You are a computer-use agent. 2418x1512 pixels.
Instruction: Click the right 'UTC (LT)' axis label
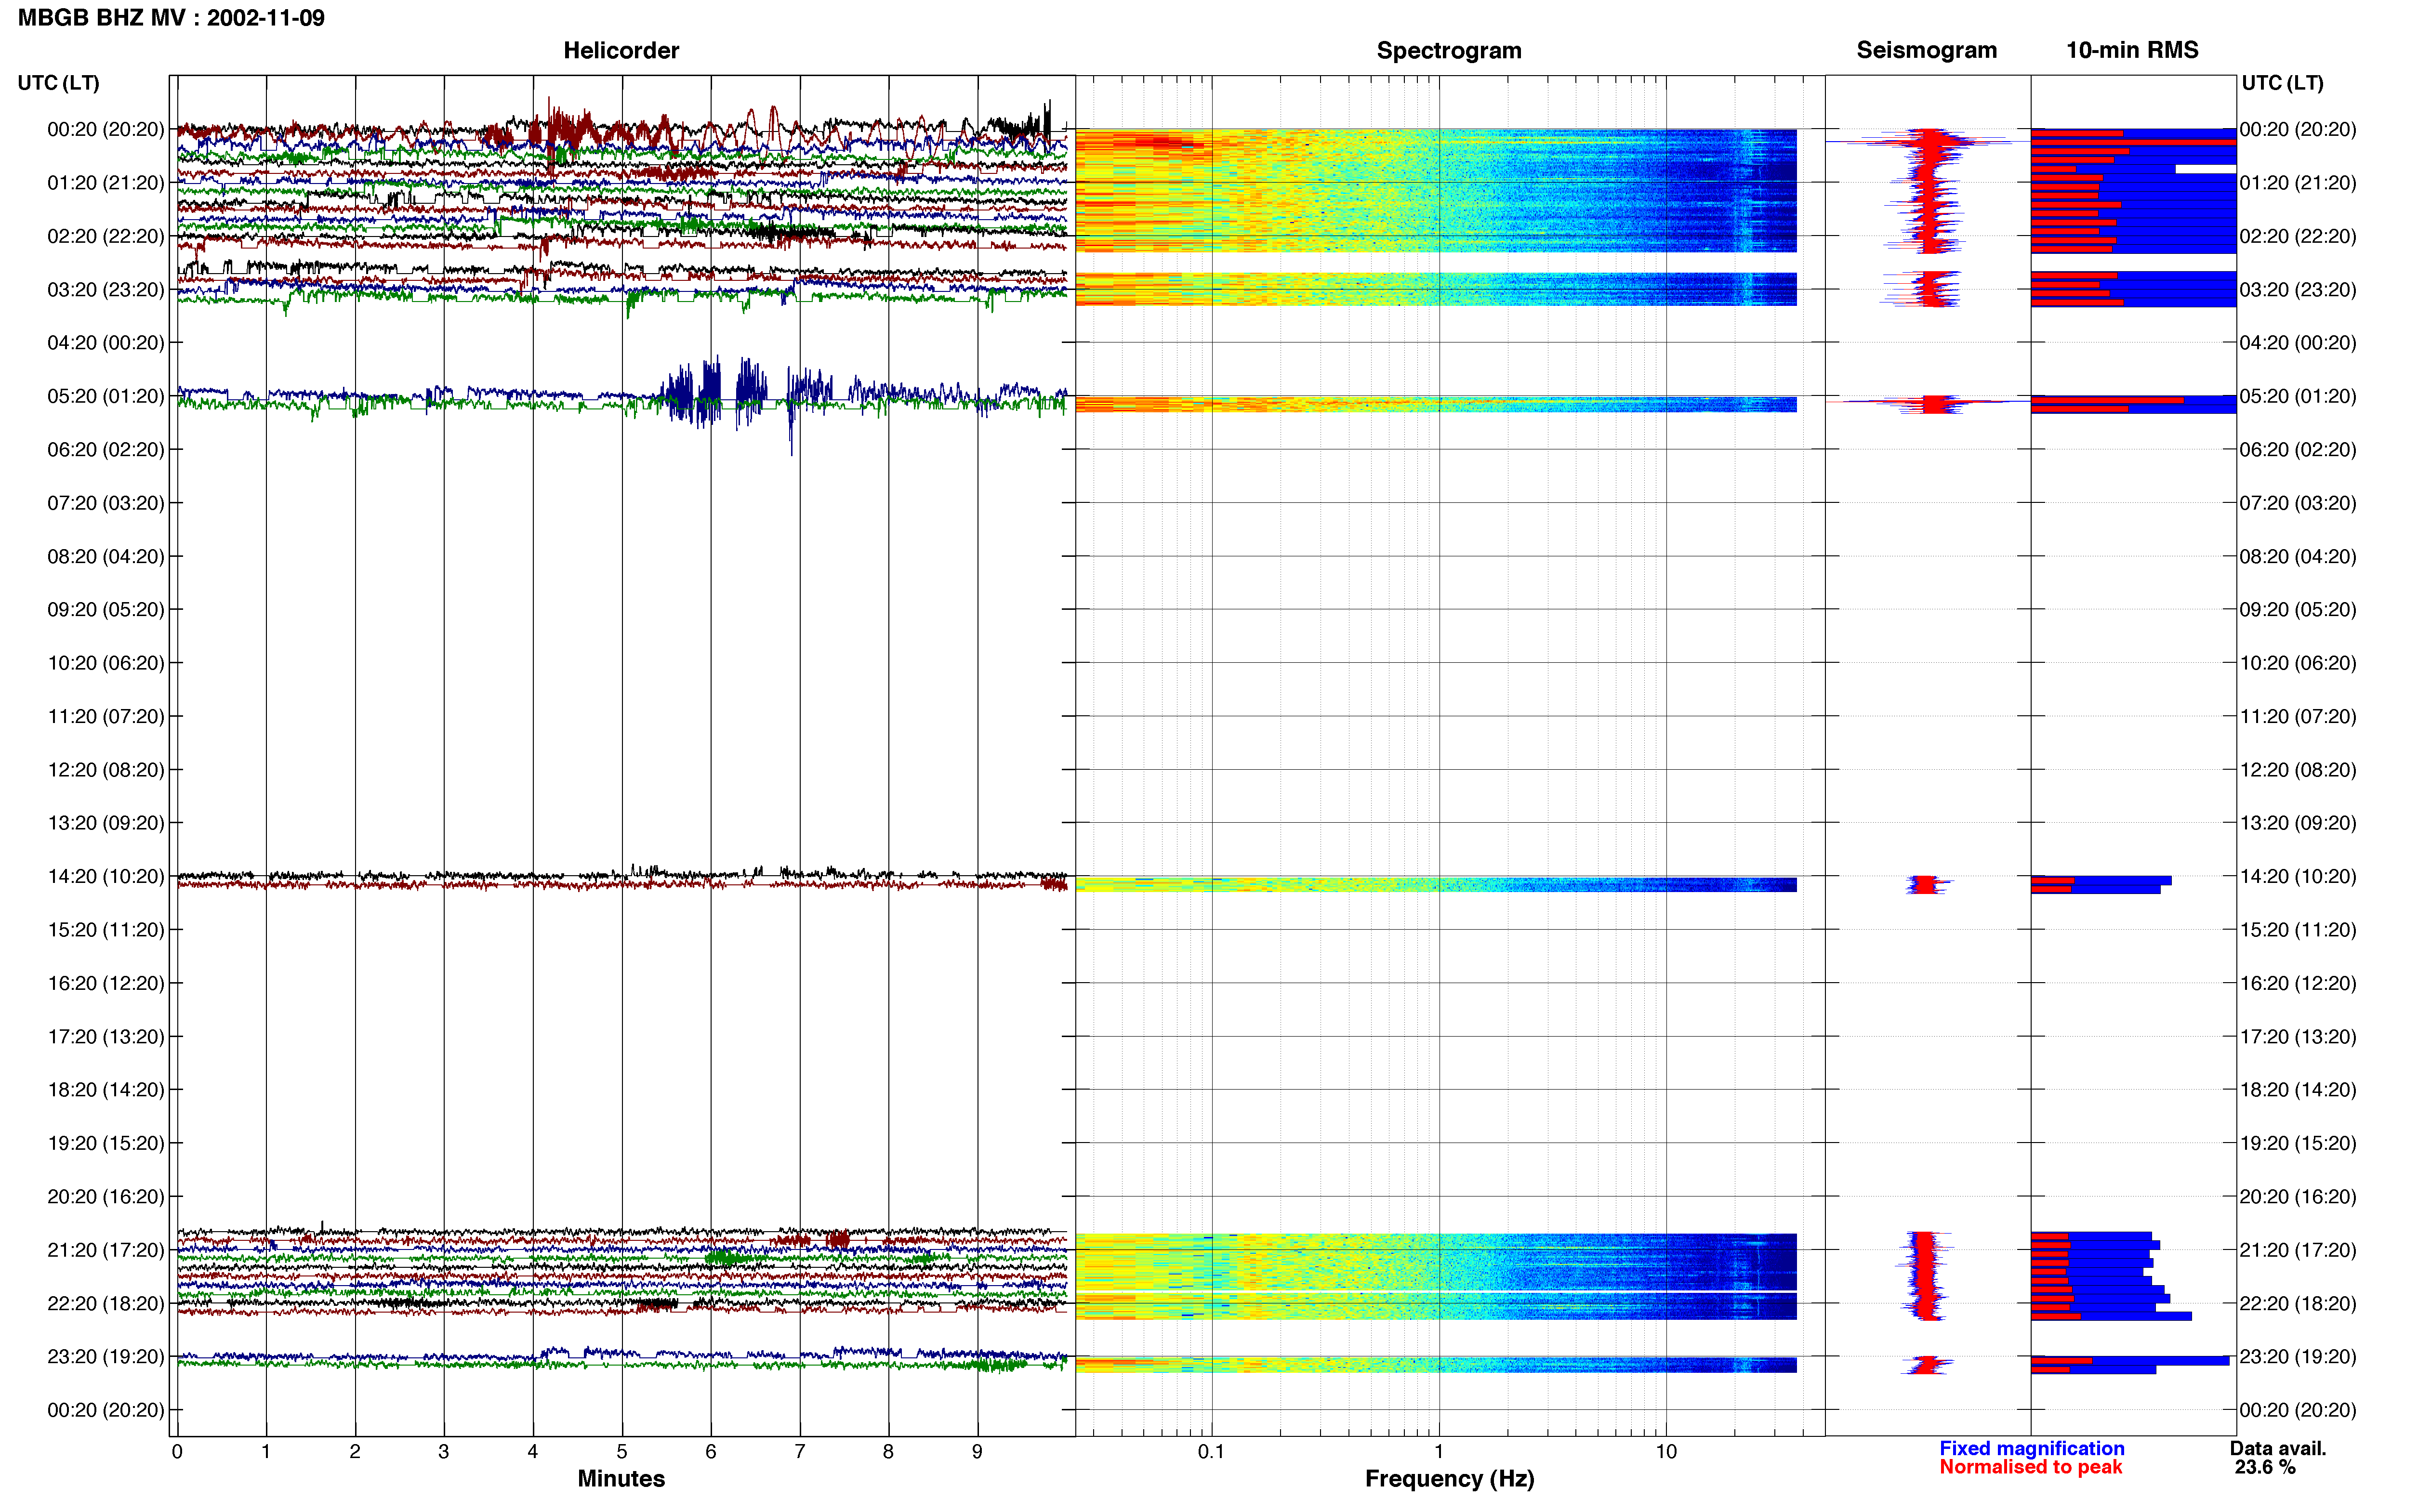(x=2282, y=83)
